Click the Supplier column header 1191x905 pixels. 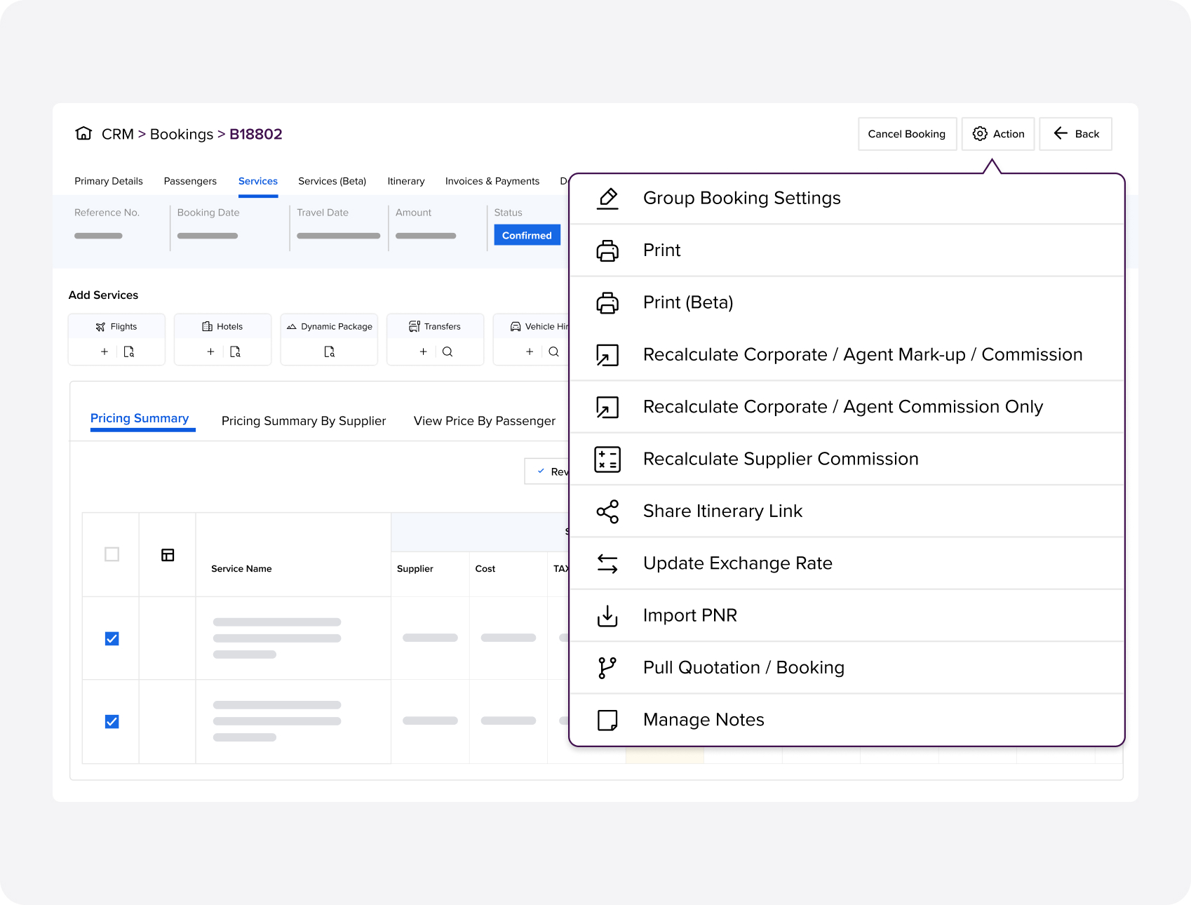(x=415, y=569)
